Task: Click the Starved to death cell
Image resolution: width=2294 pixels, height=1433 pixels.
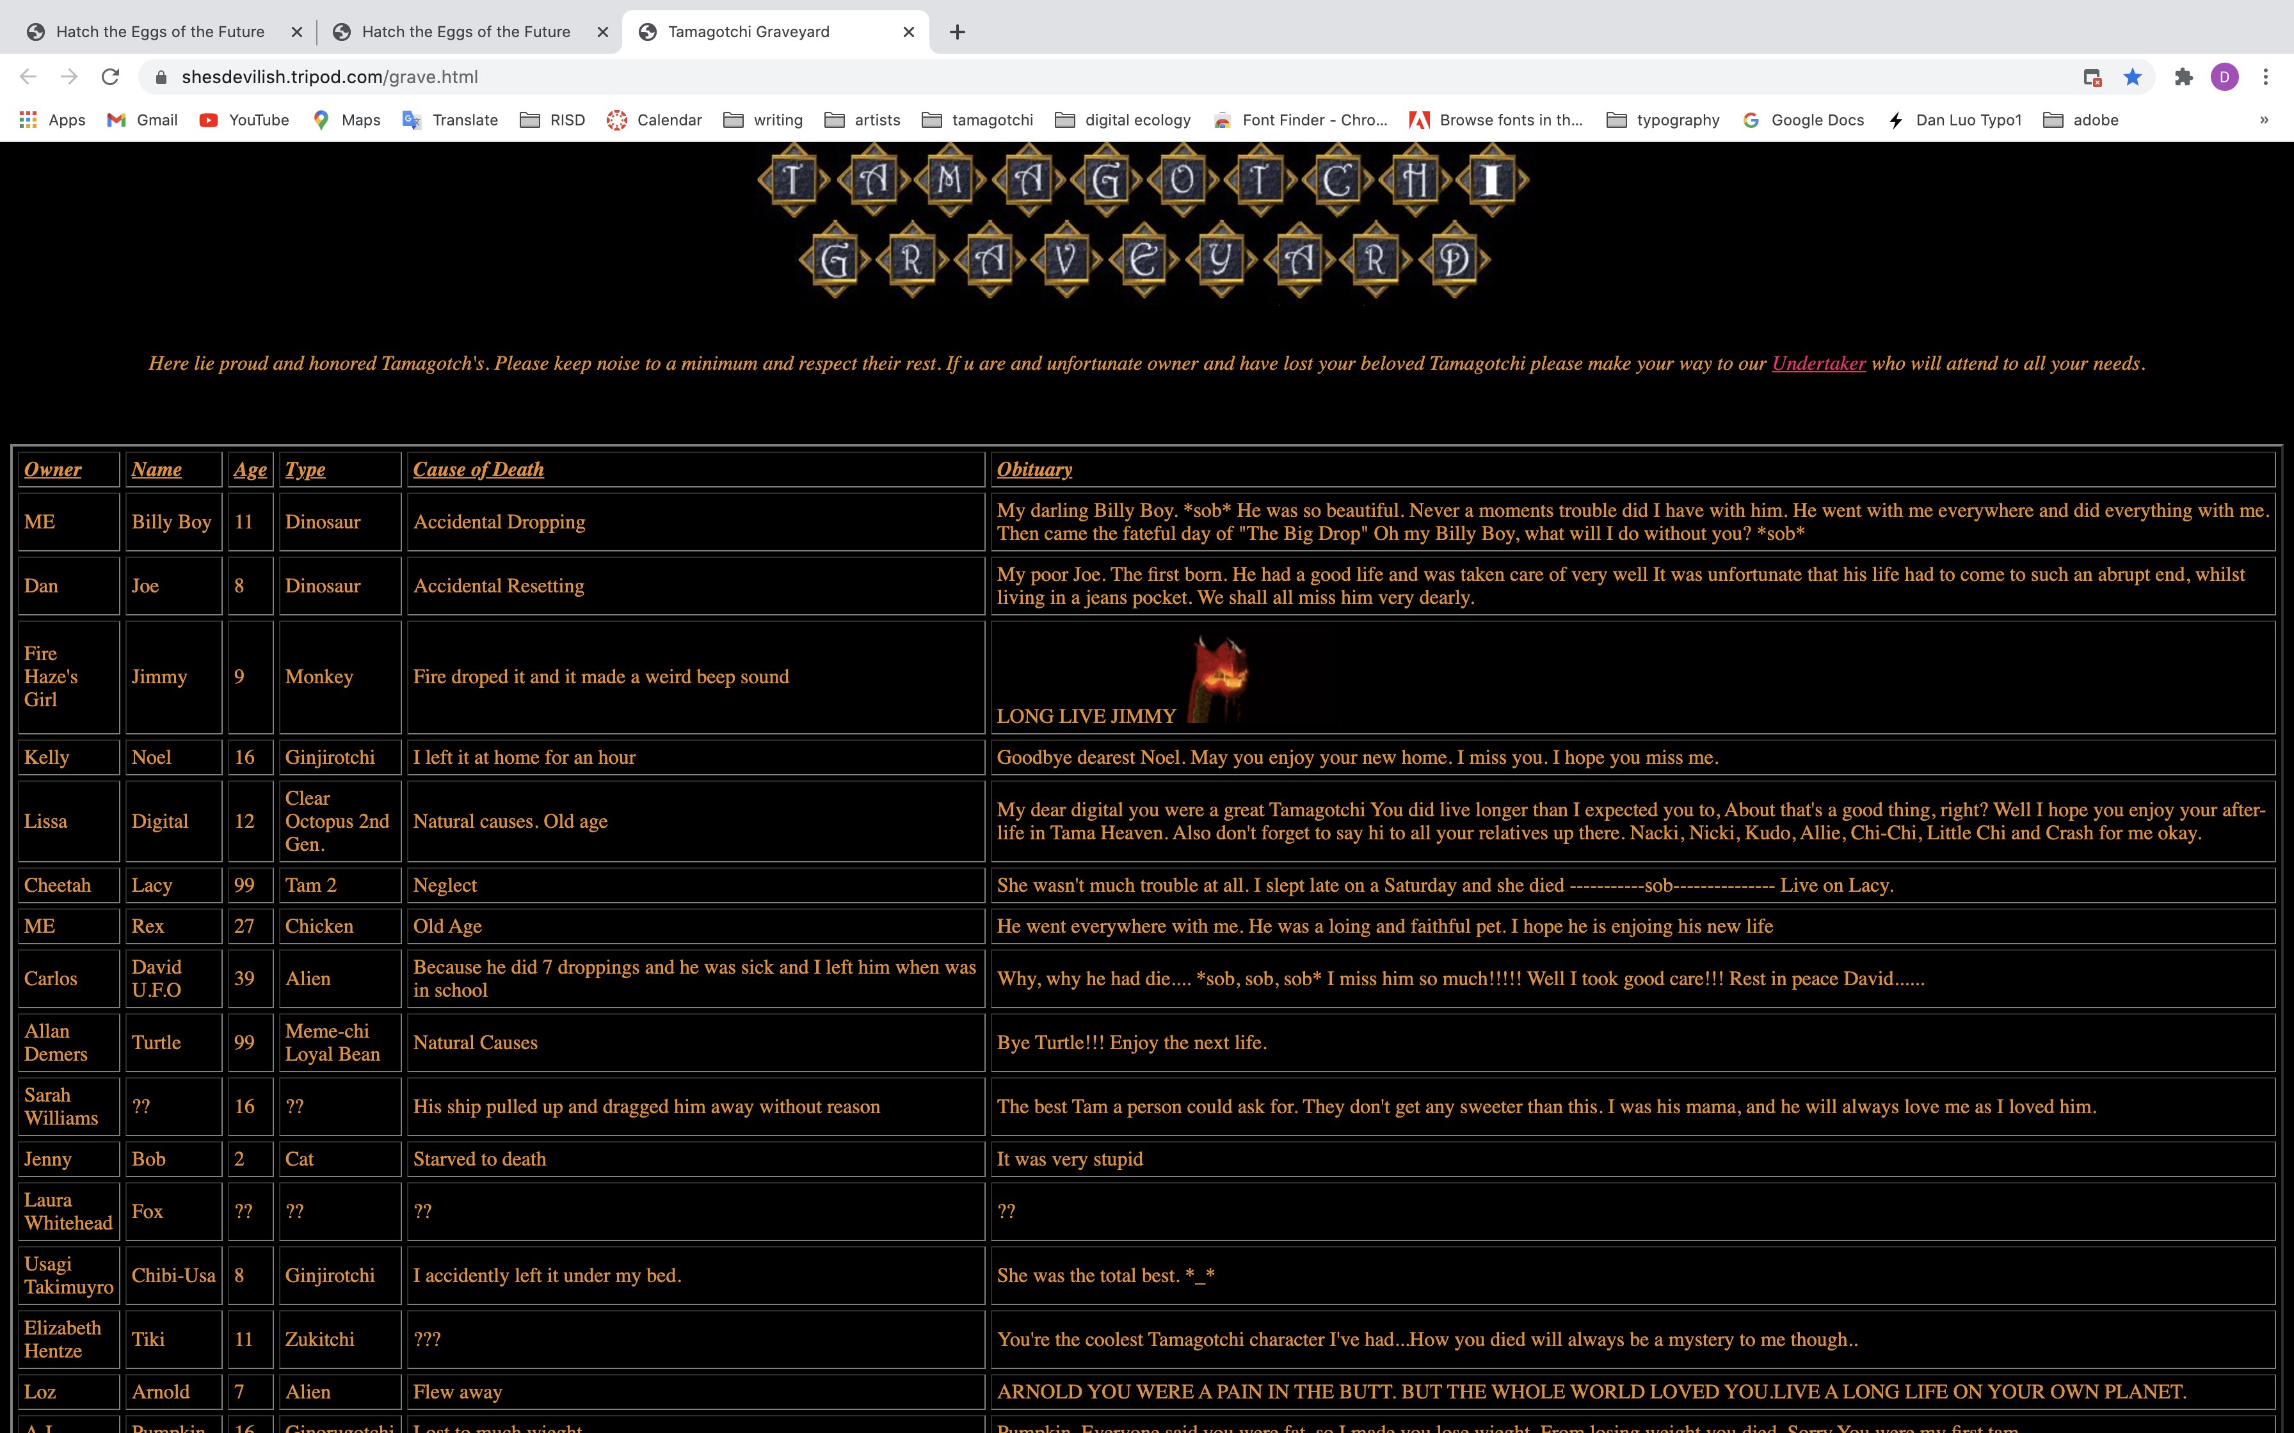Action: 696,1159
